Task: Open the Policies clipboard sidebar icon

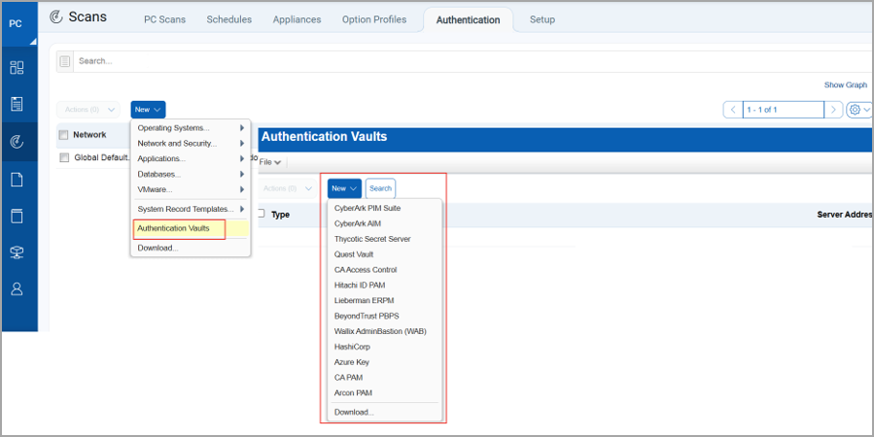Action: click(17, 104)
